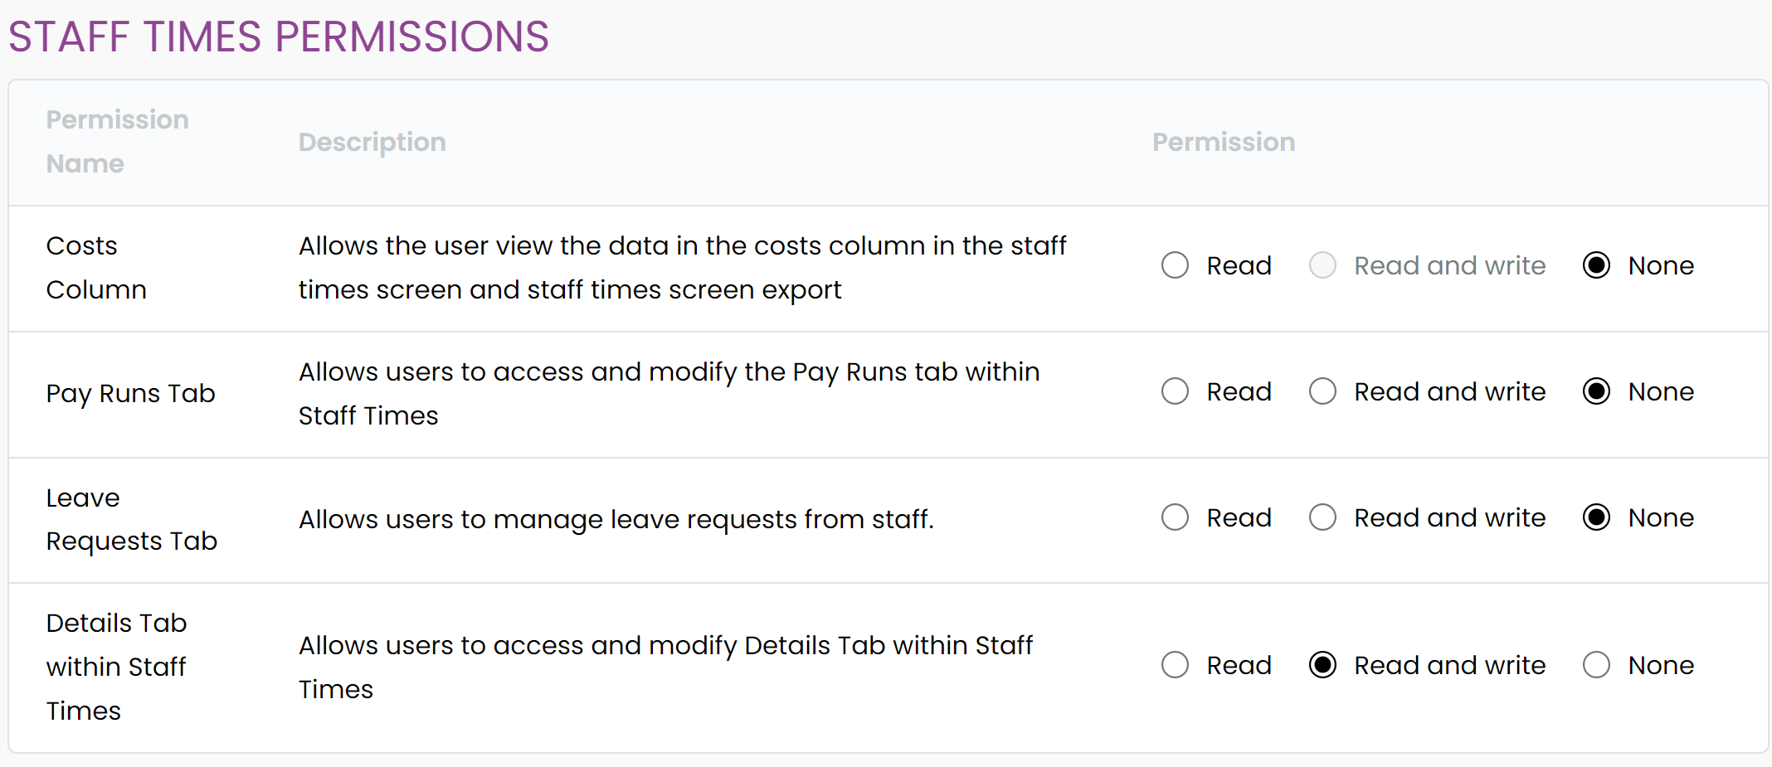Set Pay Runs Tab to Read and write
The image size is (1772, 767).
point(1322,391)
